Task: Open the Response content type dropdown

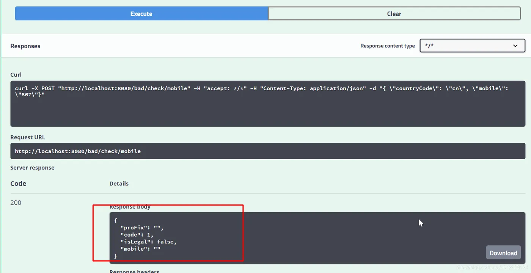Action: [472, 46]
